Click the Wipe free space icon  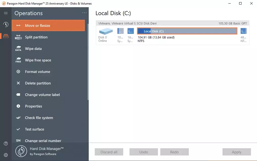(x=18, y=60)
